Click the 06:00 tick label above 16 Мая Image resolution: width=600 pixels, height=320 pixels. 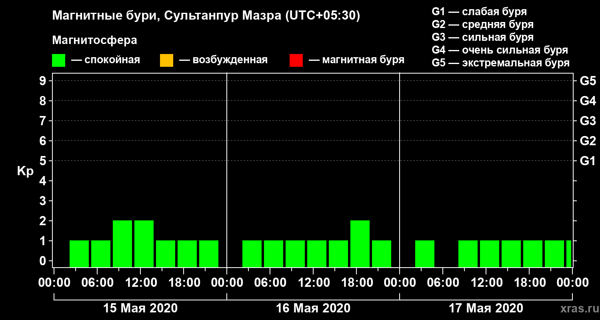coord(270,283)
